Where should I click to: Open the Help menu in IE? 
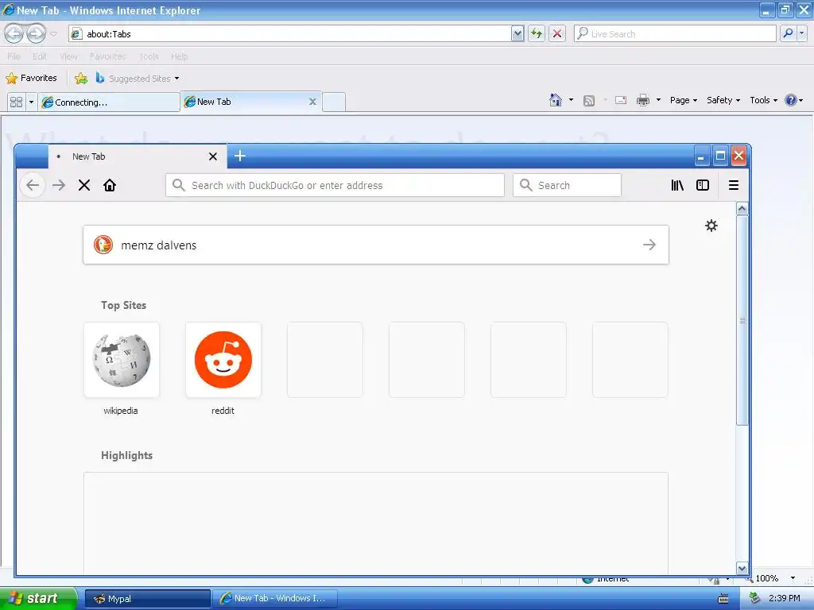coord(179,56)
